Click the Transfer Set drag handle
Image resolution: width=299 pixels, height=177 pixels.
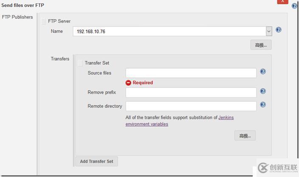coord(80,63)
